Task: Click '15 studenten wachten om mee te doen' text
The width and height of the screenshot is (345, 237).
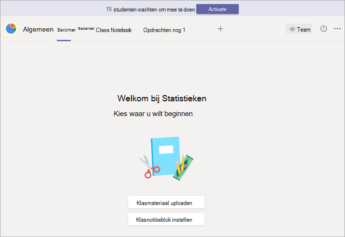Action: pos(151,9)
